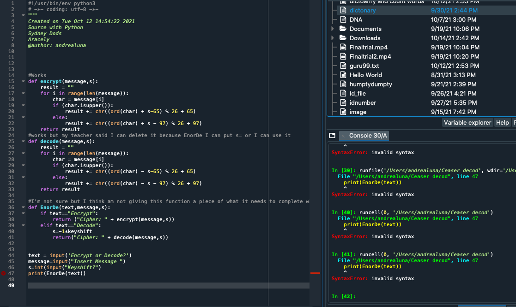Select date '9/19/21 10:20 PM' in file list

pos(455,56)
